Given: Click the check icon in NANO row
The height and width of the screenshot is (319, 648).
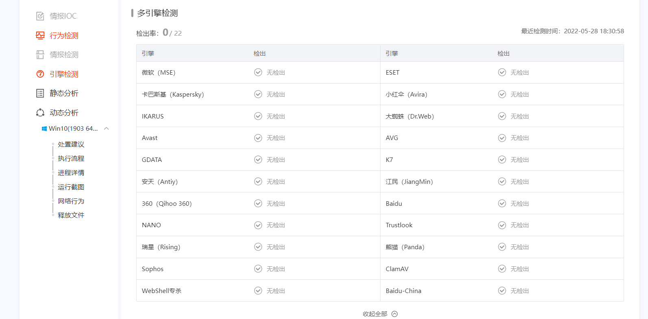Looking at the screenshot, I should (x=258, y=225).
